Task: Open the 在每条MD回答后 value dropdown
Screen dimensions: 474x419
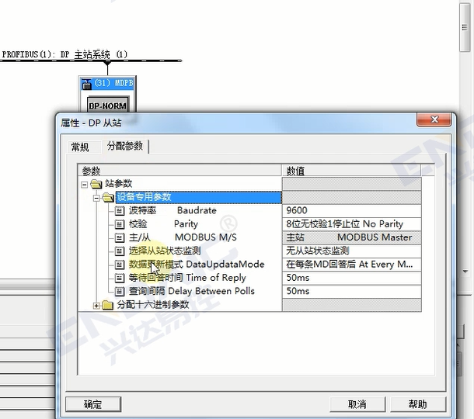Action: click(x=351, y=265)
